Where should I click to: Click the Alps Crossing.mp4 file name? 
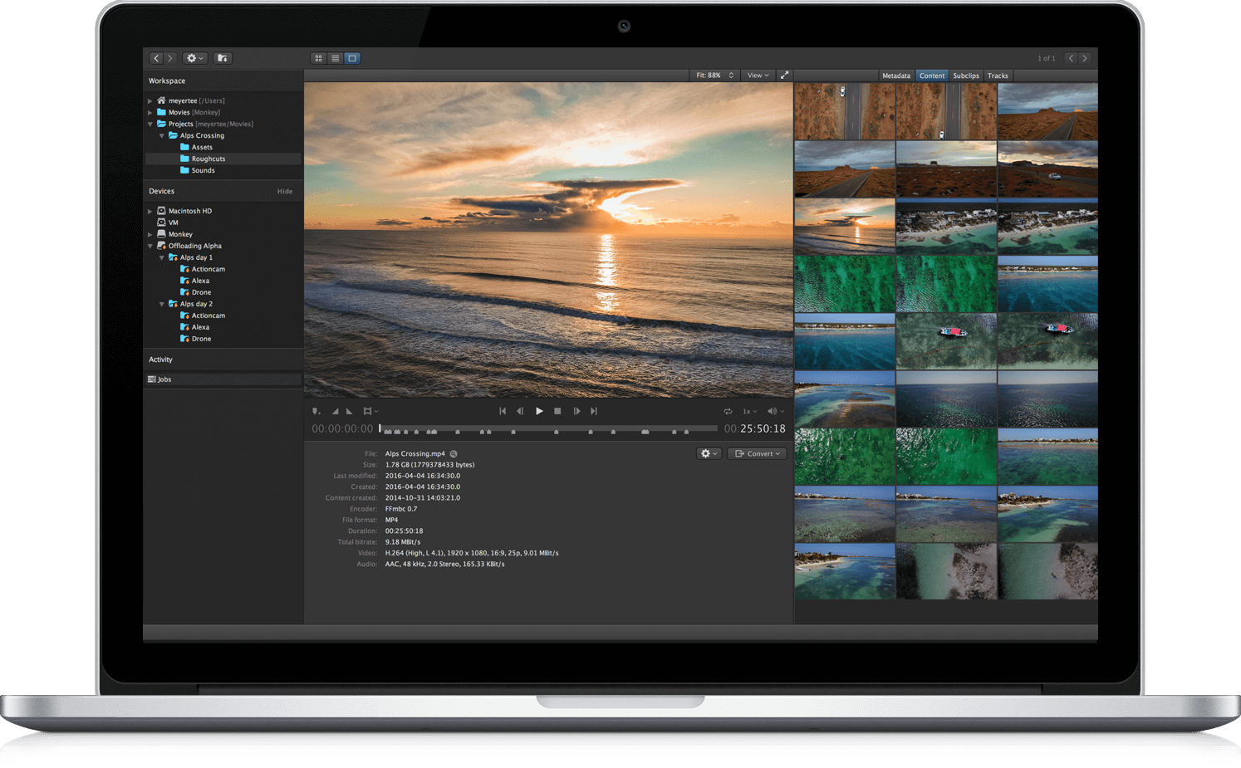[414, 454]
